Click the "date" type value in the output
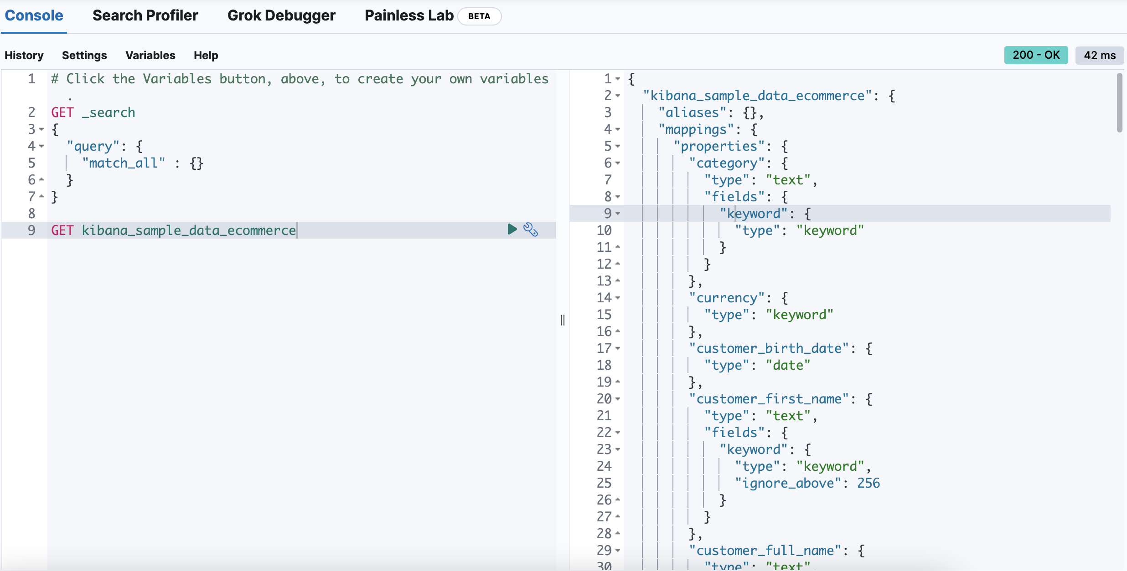The height and width of the screenshot is (571, 1127). point(788,365)
